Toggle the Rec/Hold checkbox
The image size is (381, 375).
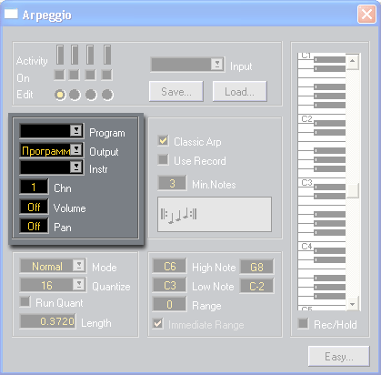click(x=303, y=323)
